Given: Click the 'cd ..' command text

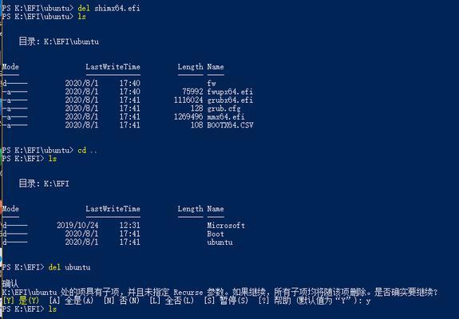Looking at the screenshot, I should click(87, 150).
